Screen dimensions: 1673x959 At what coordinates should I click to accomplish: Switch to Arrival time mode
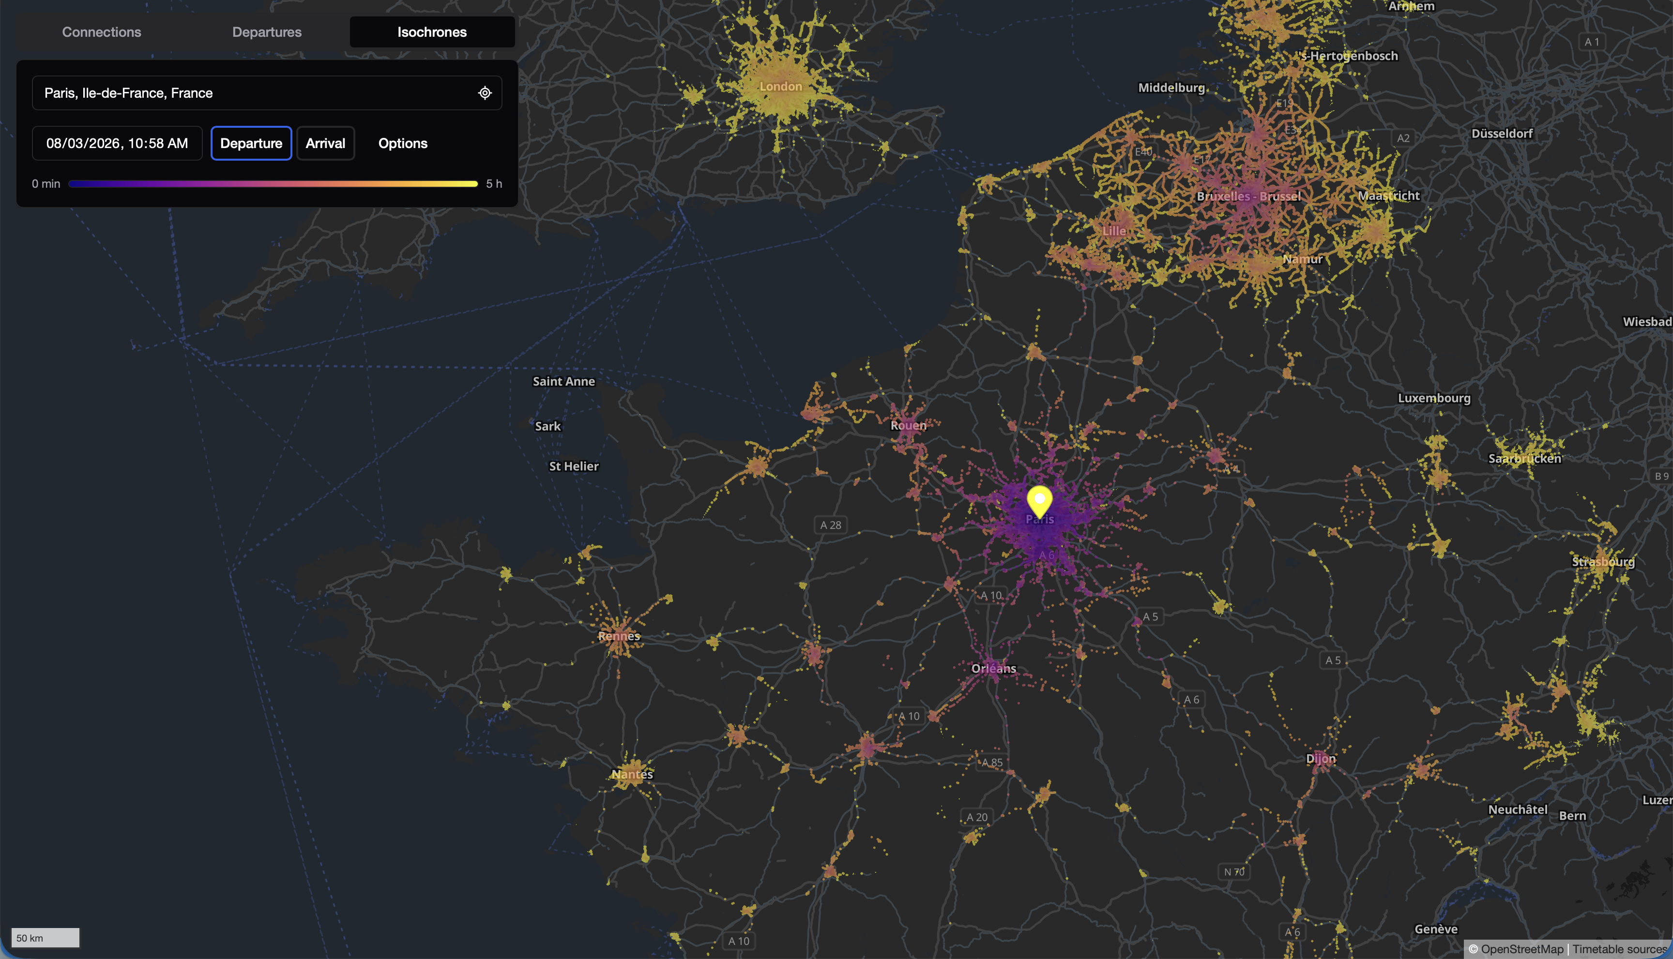point(325,143)
